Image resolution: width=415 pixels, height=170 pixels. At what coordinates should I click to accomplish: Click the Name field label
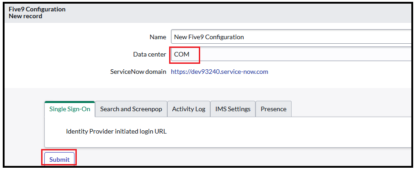click(158, 37)
